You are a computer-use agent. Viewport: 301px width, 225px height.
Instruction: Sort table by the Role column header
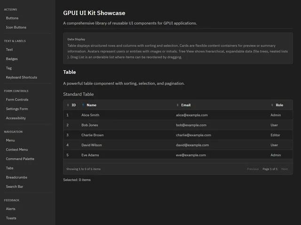(x=279, y=105)
